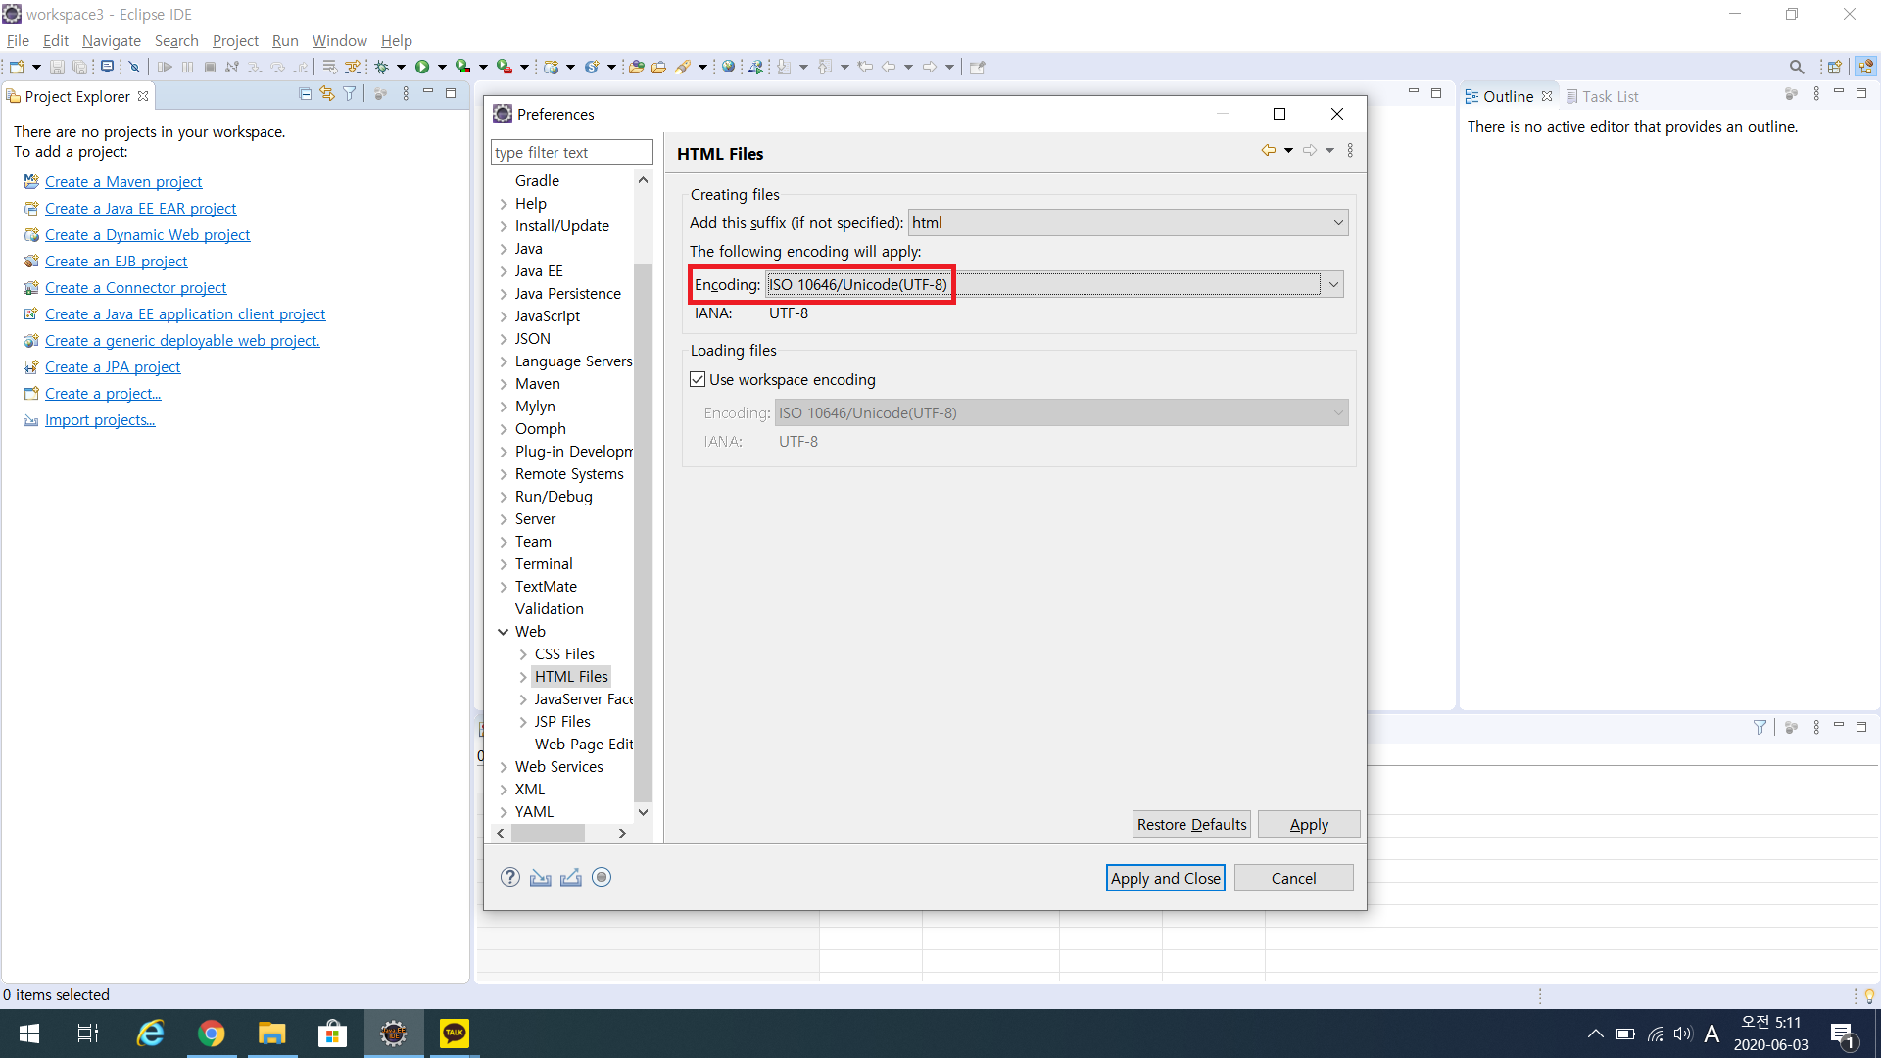Click the KakaoTalk taskbar icon

[x=455, y=1034]
